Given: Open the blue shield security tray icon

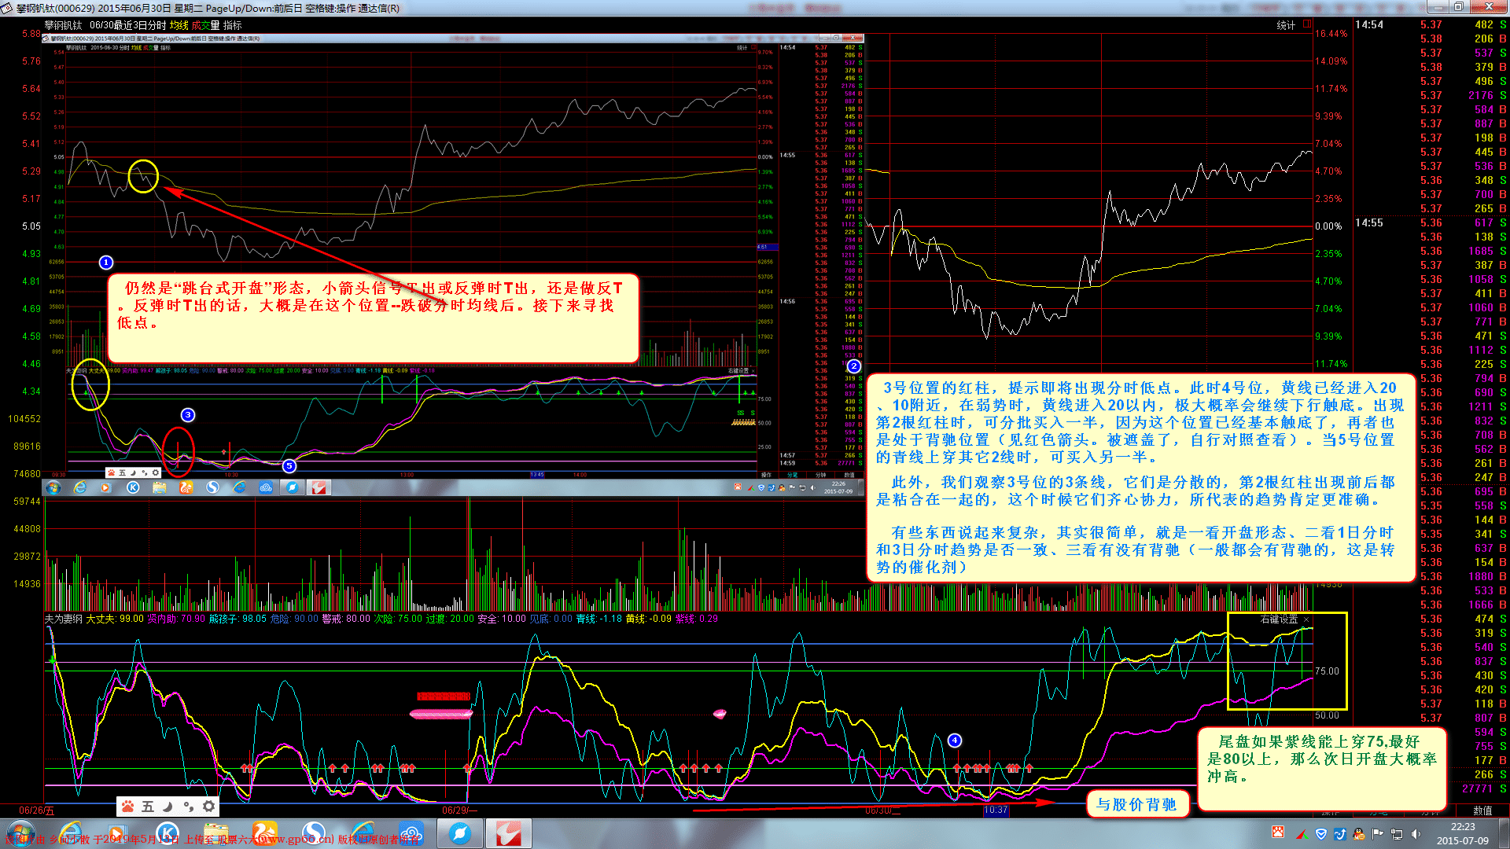Looking at the screenshot, I should pos(1321,834).
